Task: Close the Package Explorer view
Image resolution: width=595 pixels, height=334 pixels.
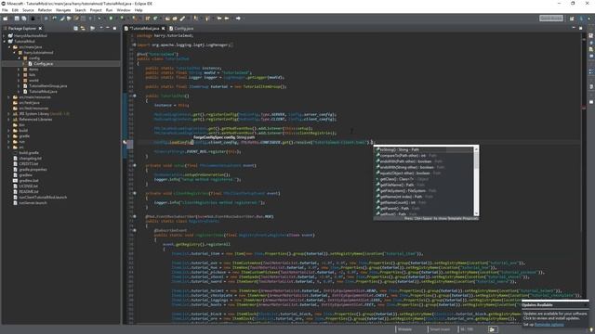Action: 40,29
